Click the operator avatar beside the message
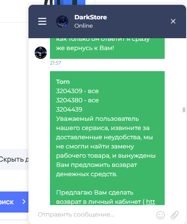Viewport: 187px width, 224px height. pyautogui.click(x=41, y=53)
